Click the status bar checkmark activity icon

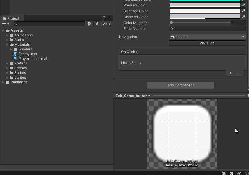[x=247, y=174]
